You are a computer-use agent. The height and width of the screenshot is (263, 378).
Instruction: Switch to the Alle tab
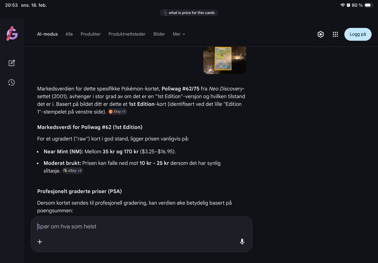(x=69, y=34)
